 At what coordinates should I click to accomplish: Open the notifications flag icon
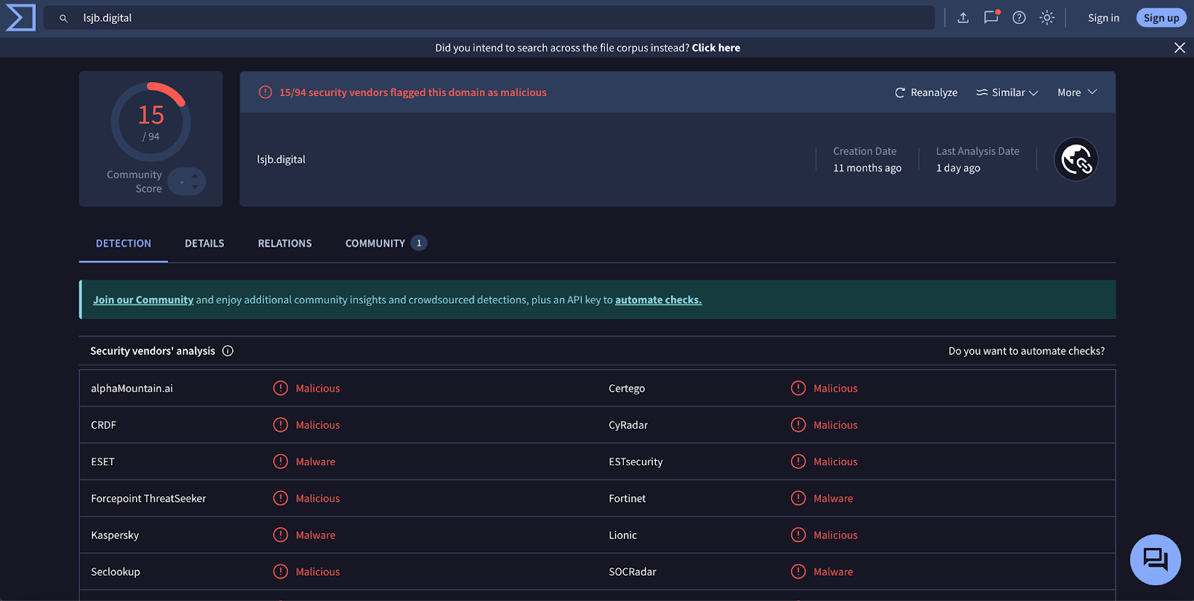(991, 17)
